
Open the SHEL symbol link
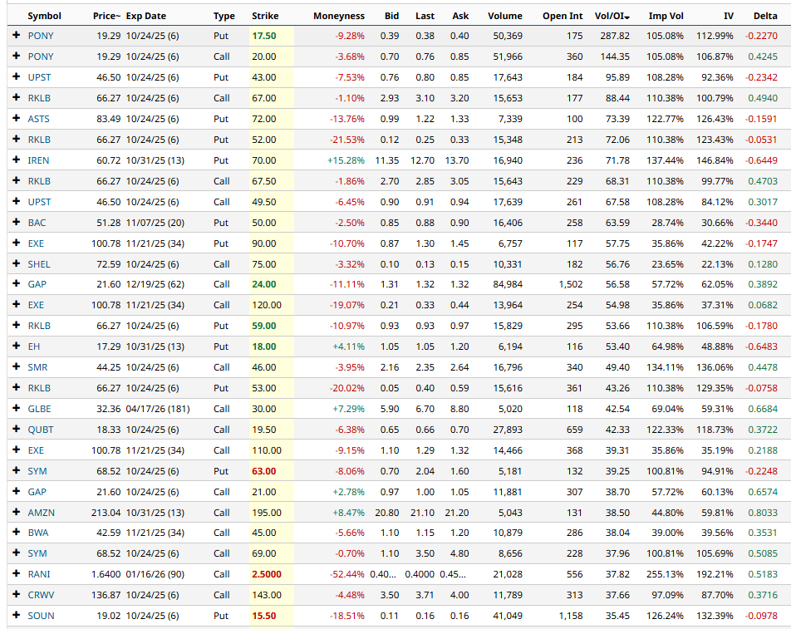pyautogui.click(x=39, y=263)
